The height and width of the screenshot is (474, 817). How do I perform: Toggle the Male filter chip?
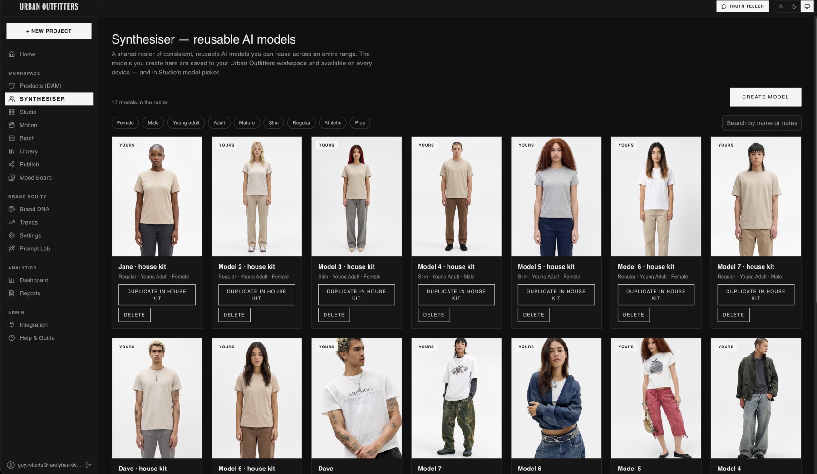tap(153, 123)
